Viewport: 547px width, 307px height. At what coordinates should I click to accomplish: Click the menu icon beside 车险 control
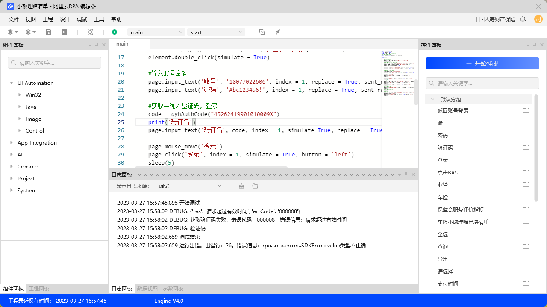[x=526, y=197]
